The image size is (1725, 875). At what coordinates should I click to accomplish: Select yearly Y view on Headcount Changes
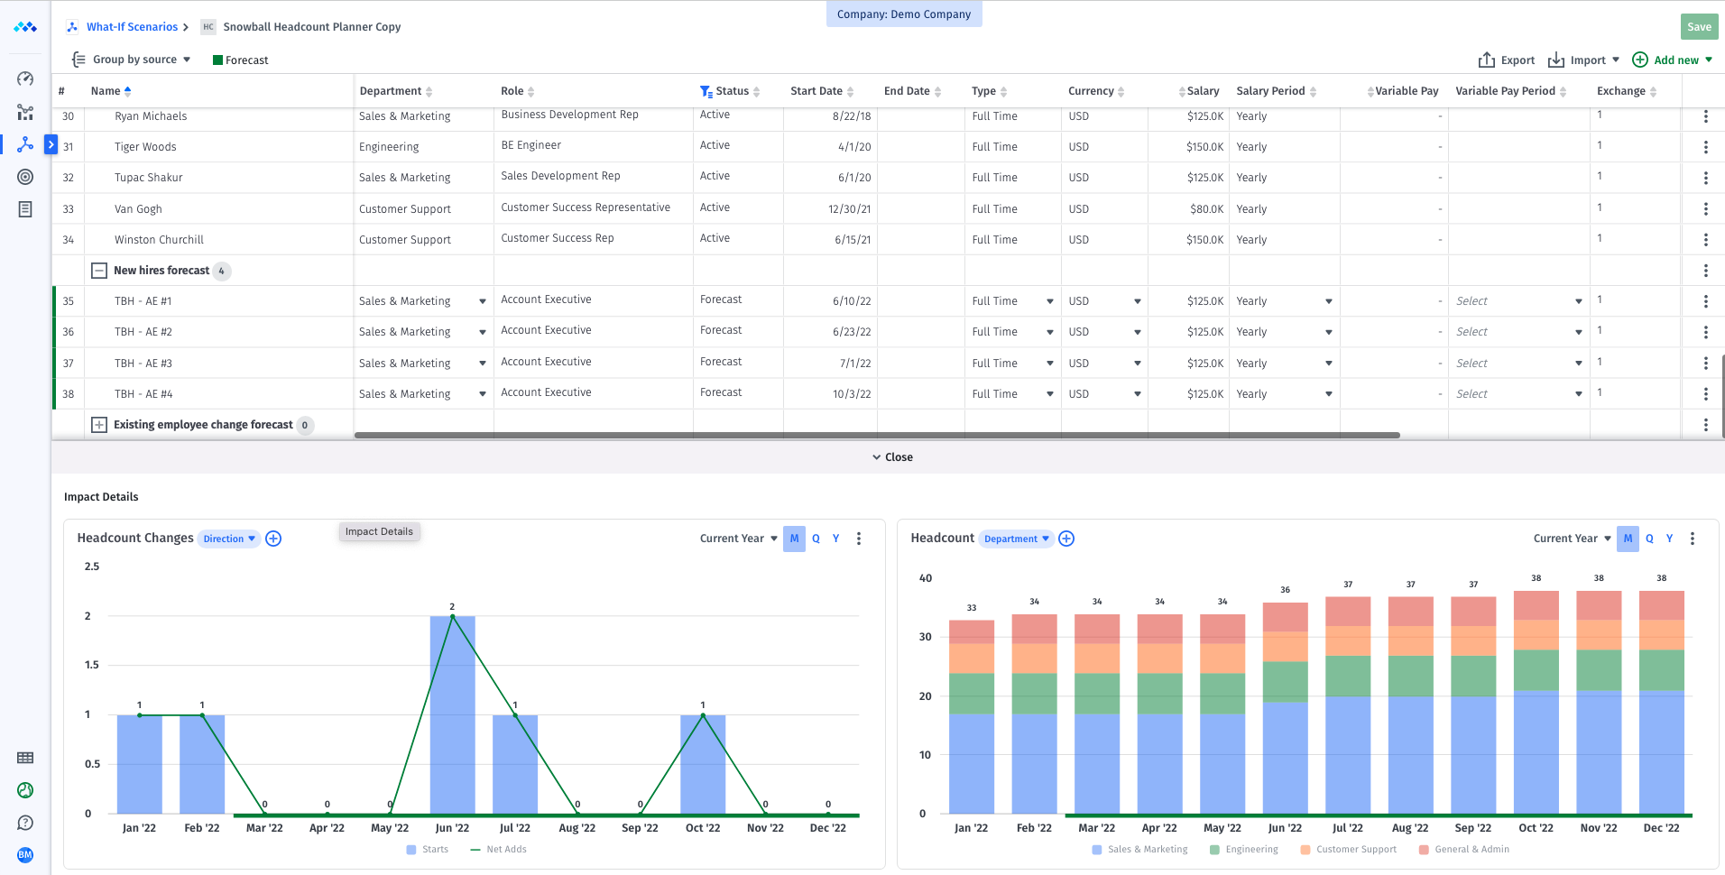tap(836, 539)
